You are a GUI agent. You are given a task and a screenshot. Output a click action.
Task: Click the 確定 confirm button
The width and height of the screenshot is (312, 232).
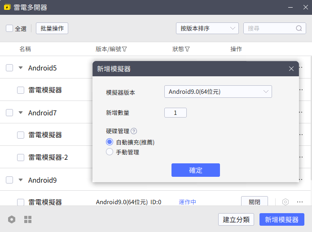196,170
